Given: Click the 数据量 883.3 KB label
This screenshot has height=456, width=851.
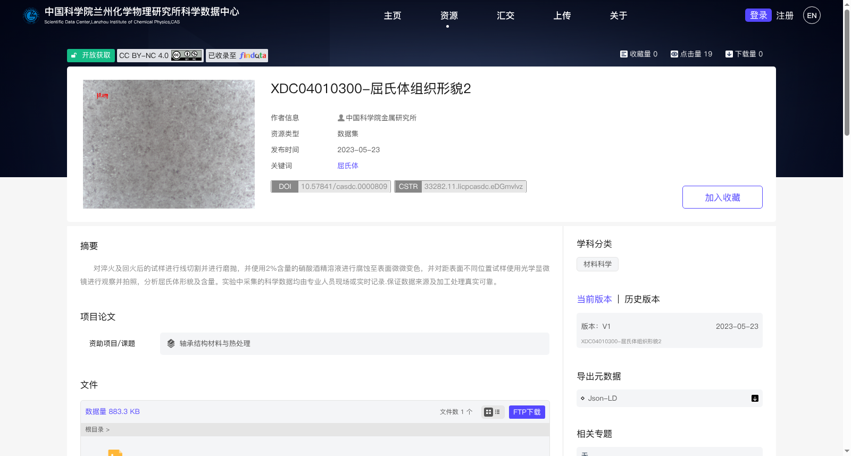Looking at the screenshot, I should (x=112, y=411).
